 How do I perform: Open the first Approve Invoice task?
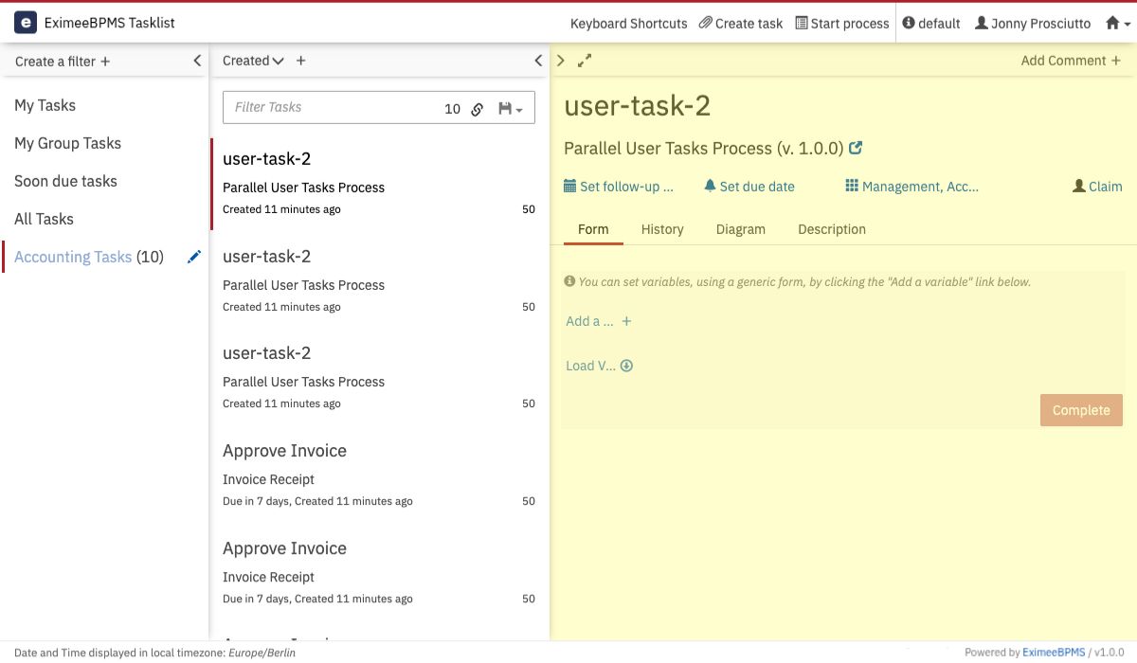coord(379,475)
